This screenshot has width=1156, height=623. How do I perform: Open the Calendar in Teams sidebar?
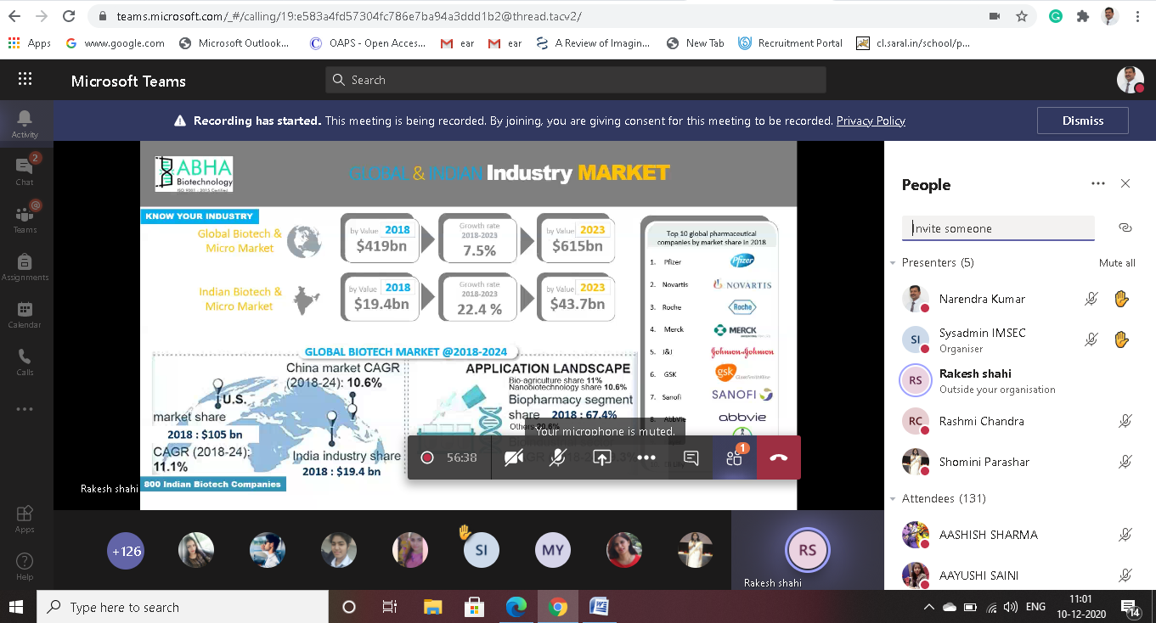coord(25,314)
